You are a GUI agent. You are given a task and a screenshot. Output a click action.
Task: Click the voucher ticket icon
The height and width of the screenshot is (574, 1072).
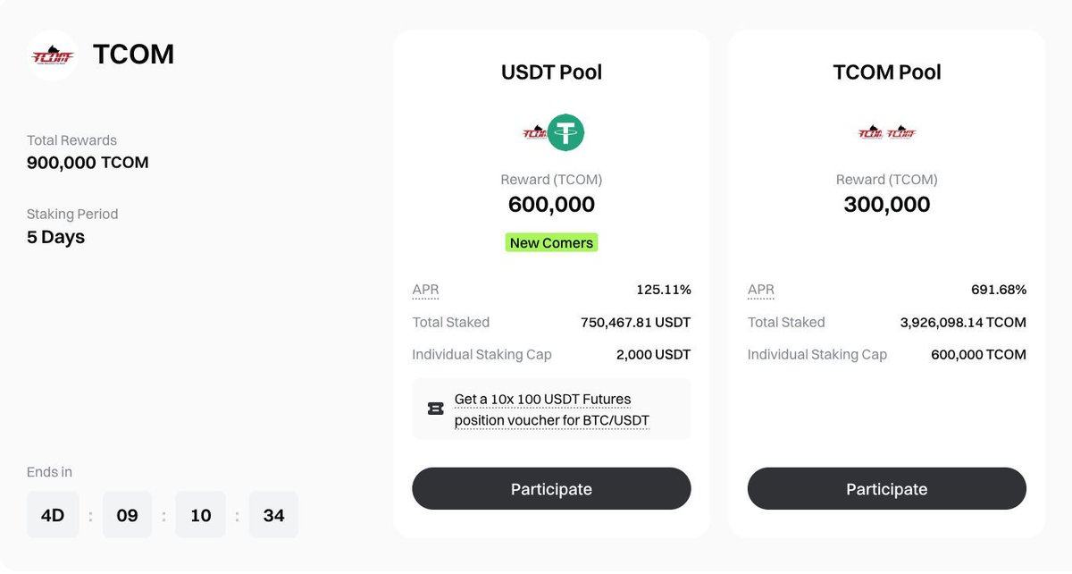pos(436,409)
